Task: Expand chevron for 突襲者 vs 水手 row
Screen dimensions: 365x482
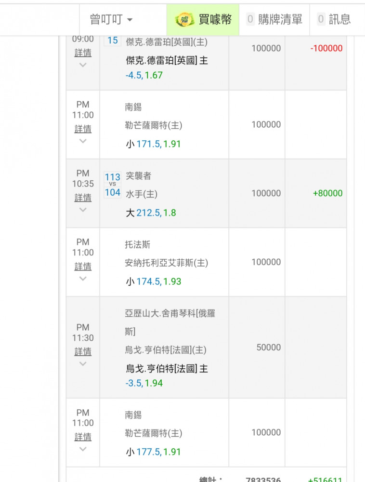Action: point(83,210)
